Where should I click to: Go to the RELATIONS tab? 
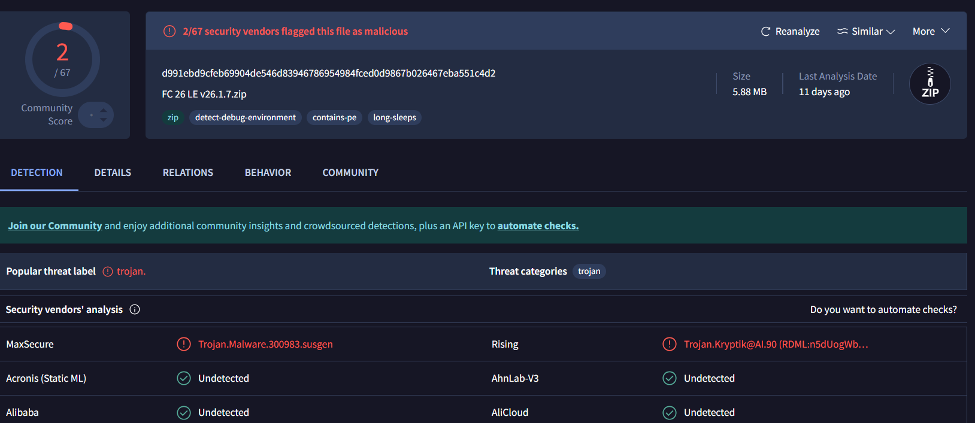click(188, 173)
